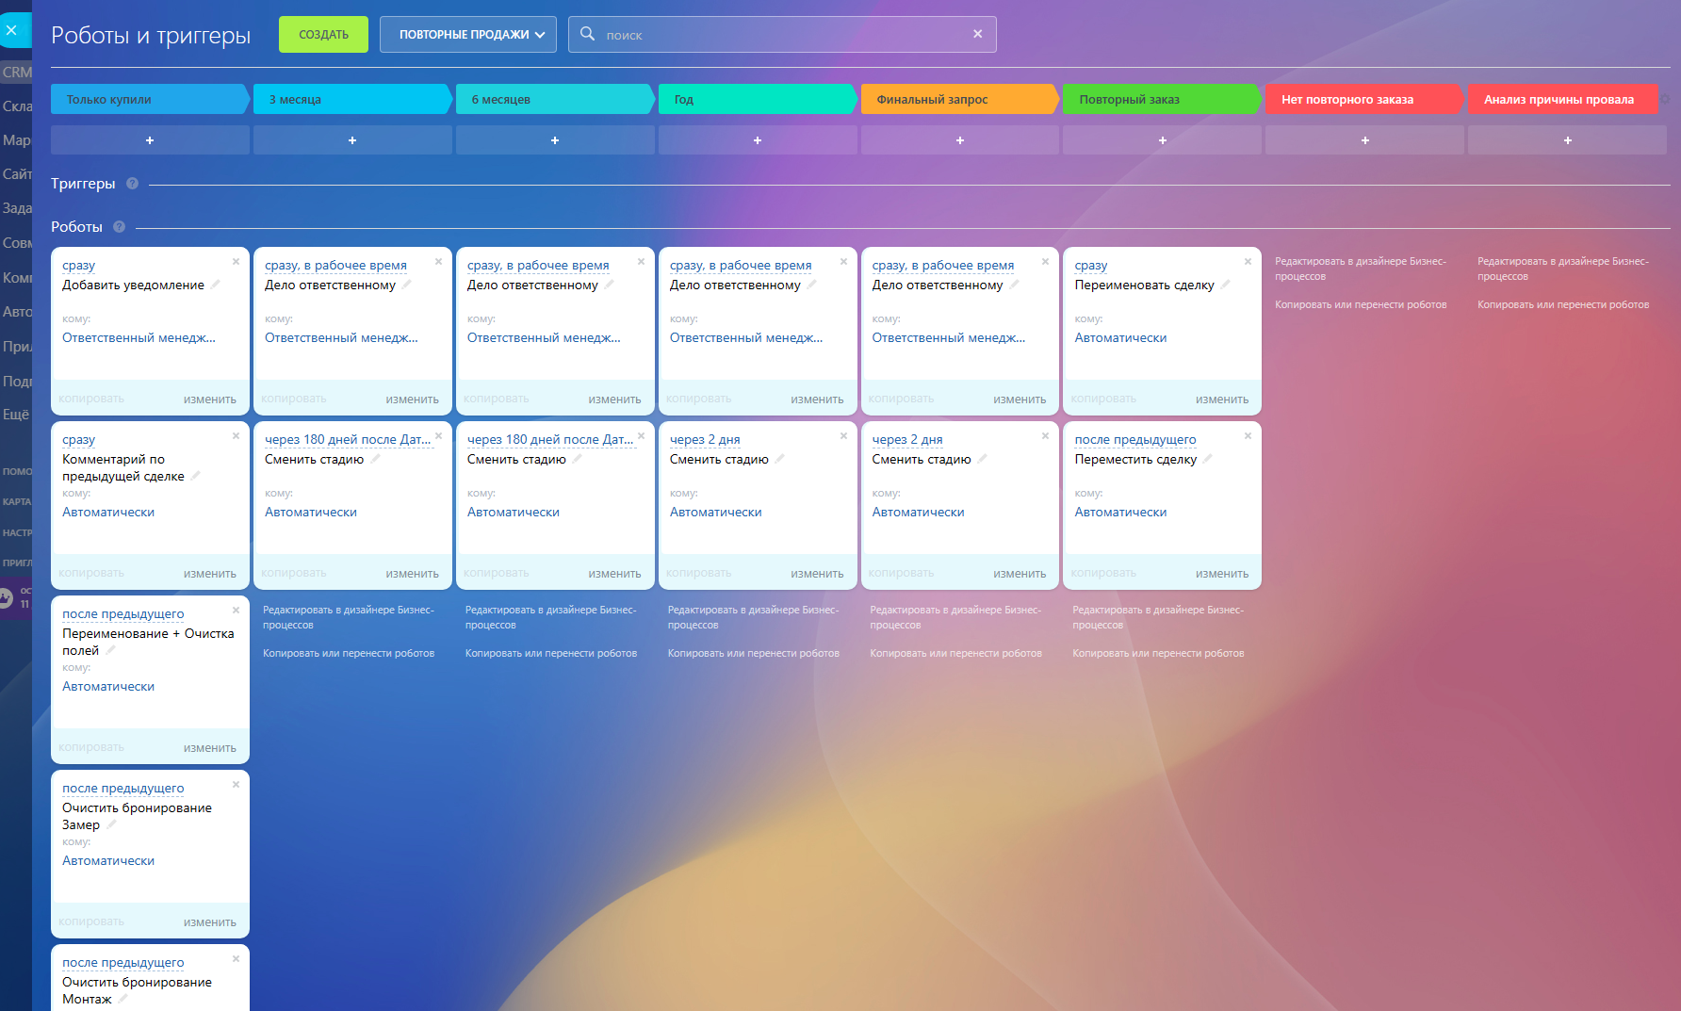Select the Только купили stage header

point(150,99)
